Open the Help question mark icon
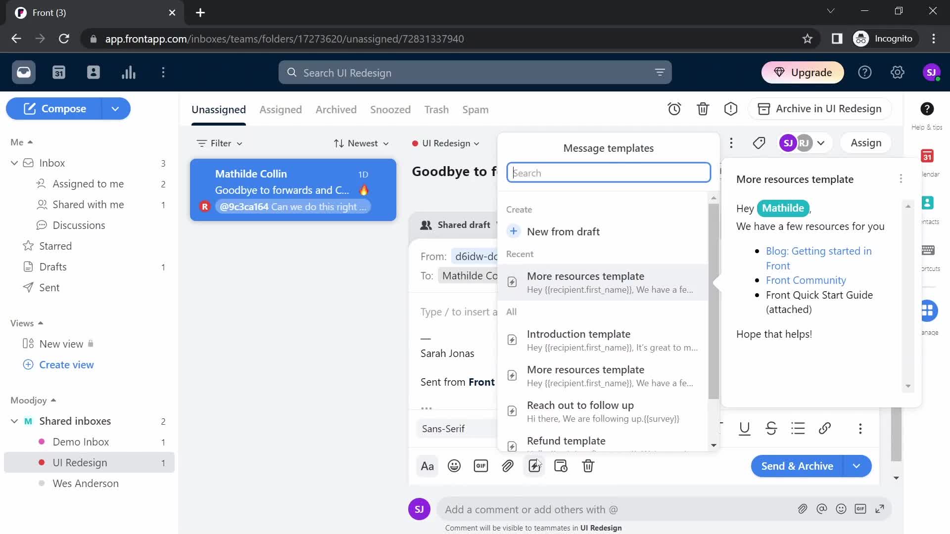The image size is (950, 534). tap(865, 73)
